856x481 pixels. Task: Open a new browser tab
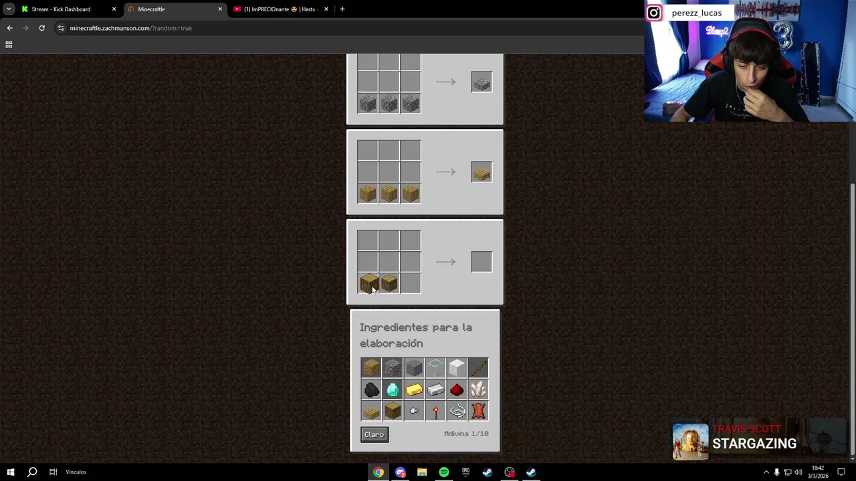pos(342,9)
